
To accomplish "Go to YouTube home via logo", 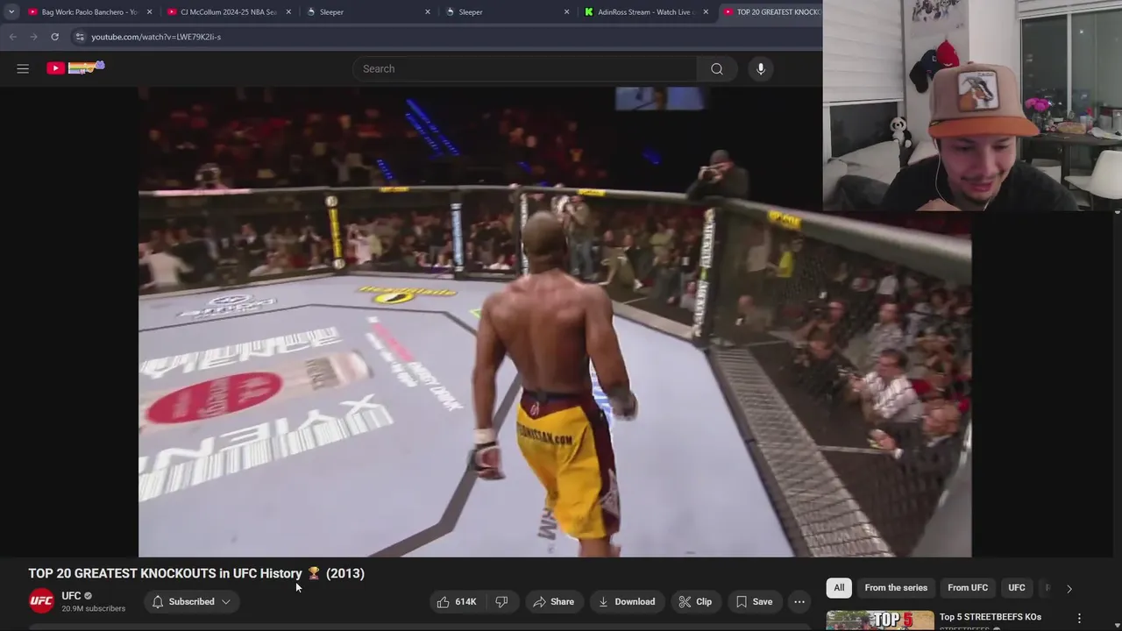I will point(75,67).
